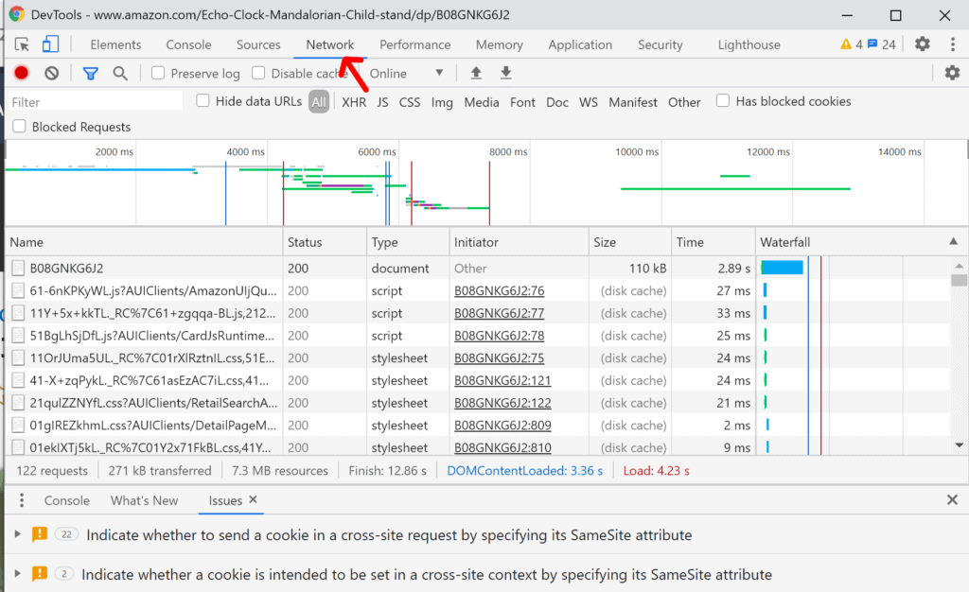969x592 pixels.
Task: Open DevTools main settings gear
Action: (923, 44)
